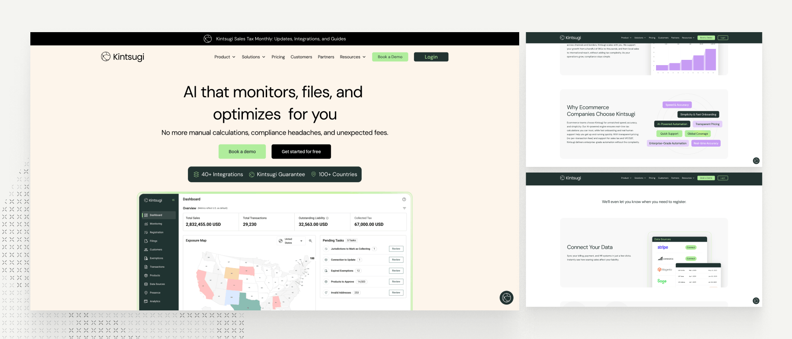Screen dimensions: 792x339
Task: Click the Kintsugi logo on the Connect Your Data page
Action: (x=570, y=178)
